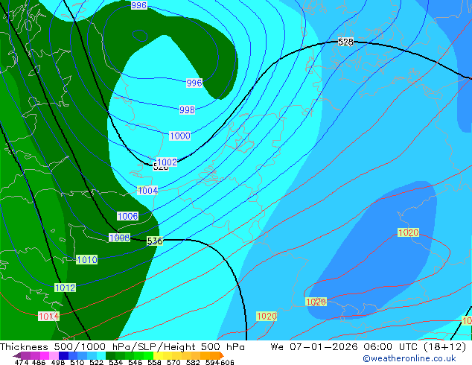
Task: Select the 1000 isobar label
Action: [x=180, y=136]
